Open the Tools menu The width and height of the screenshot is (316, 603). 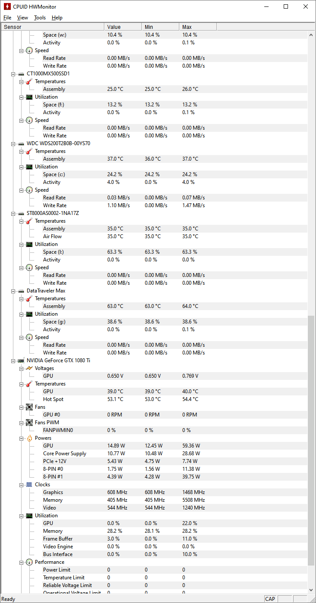click(40, 18)
